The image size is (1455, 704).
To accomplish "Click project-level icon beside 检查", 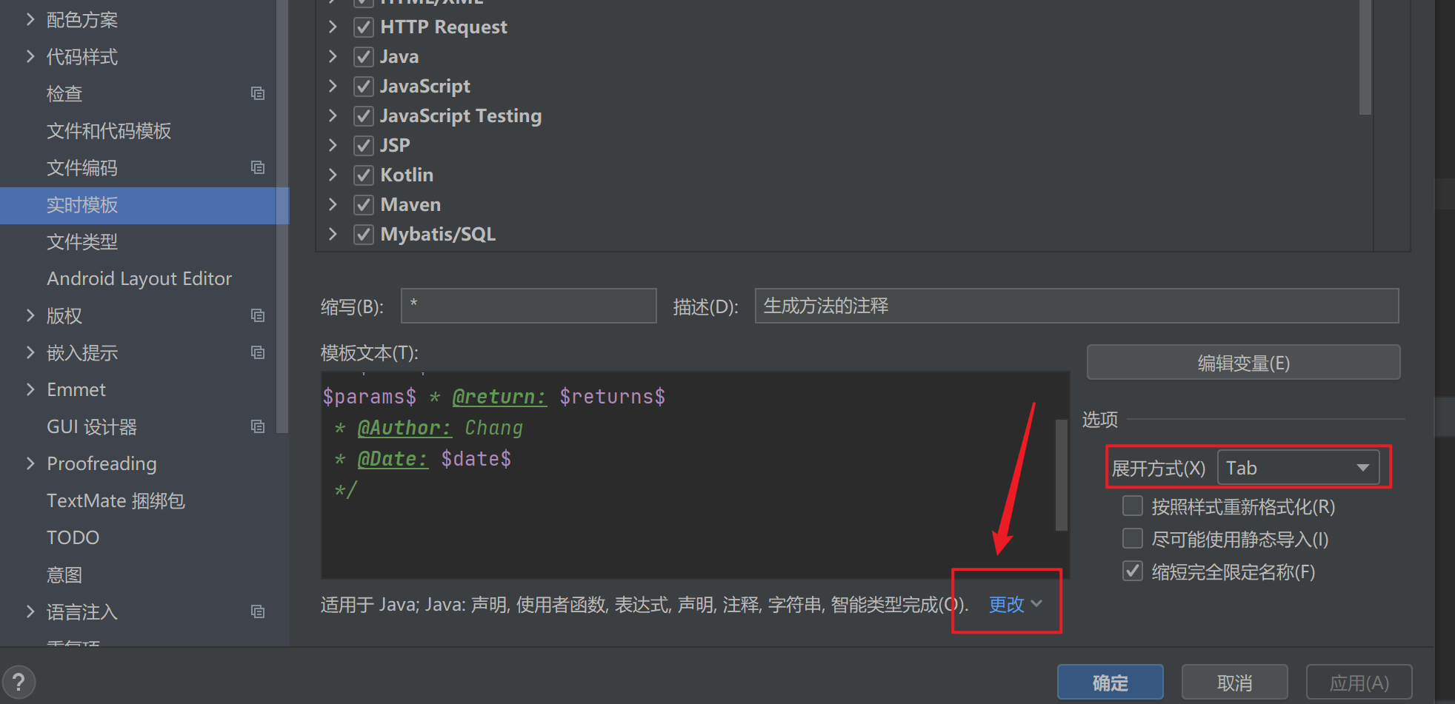I will click(258, 93).
